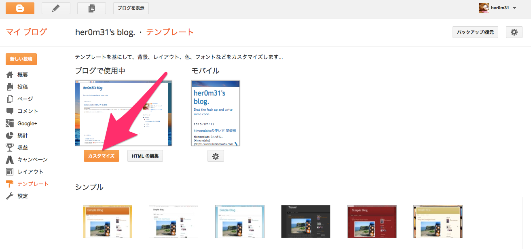Open the post list pages icon

pyautogui.click(x=91, y=8)
